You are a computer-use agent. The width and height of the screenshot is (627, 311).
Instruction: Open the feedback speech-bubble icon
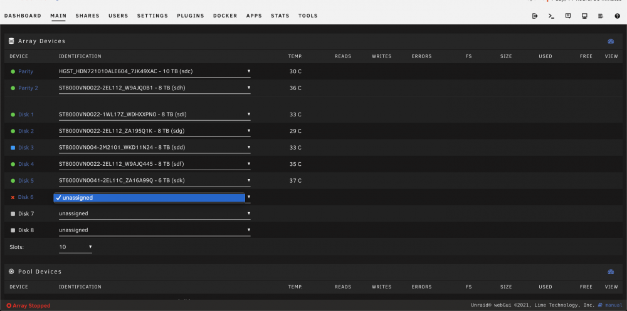[x=568, y=16]
